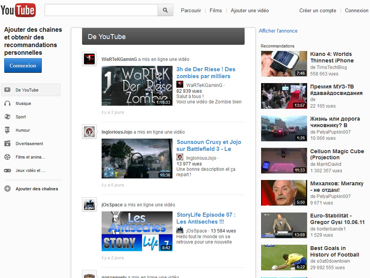
Task: Select Jeux vidéo et … sidebar category
Action: coord(31,170)
